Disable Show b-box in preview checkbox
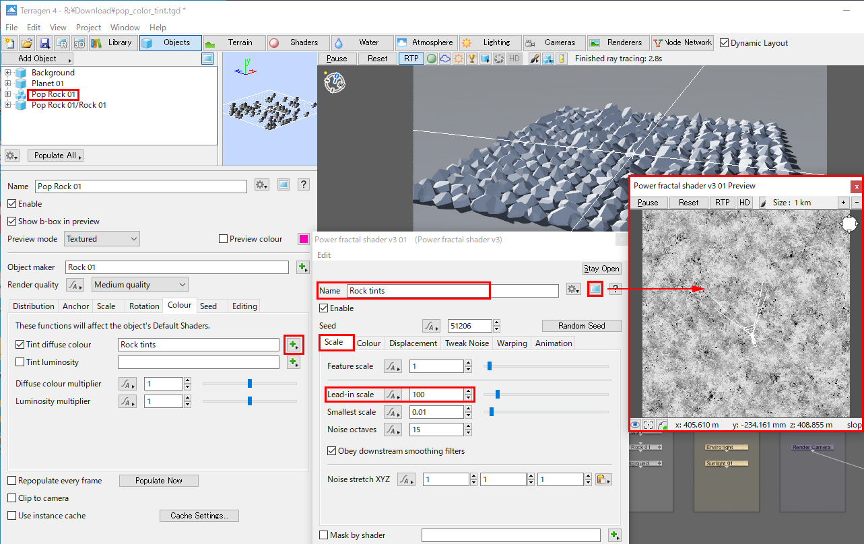 tap(12, 222)
